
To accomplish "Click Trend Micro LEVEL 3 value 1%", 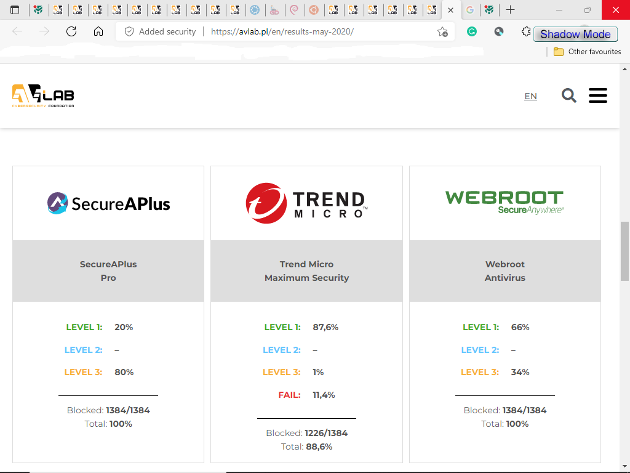I will [x=318, y=372].
